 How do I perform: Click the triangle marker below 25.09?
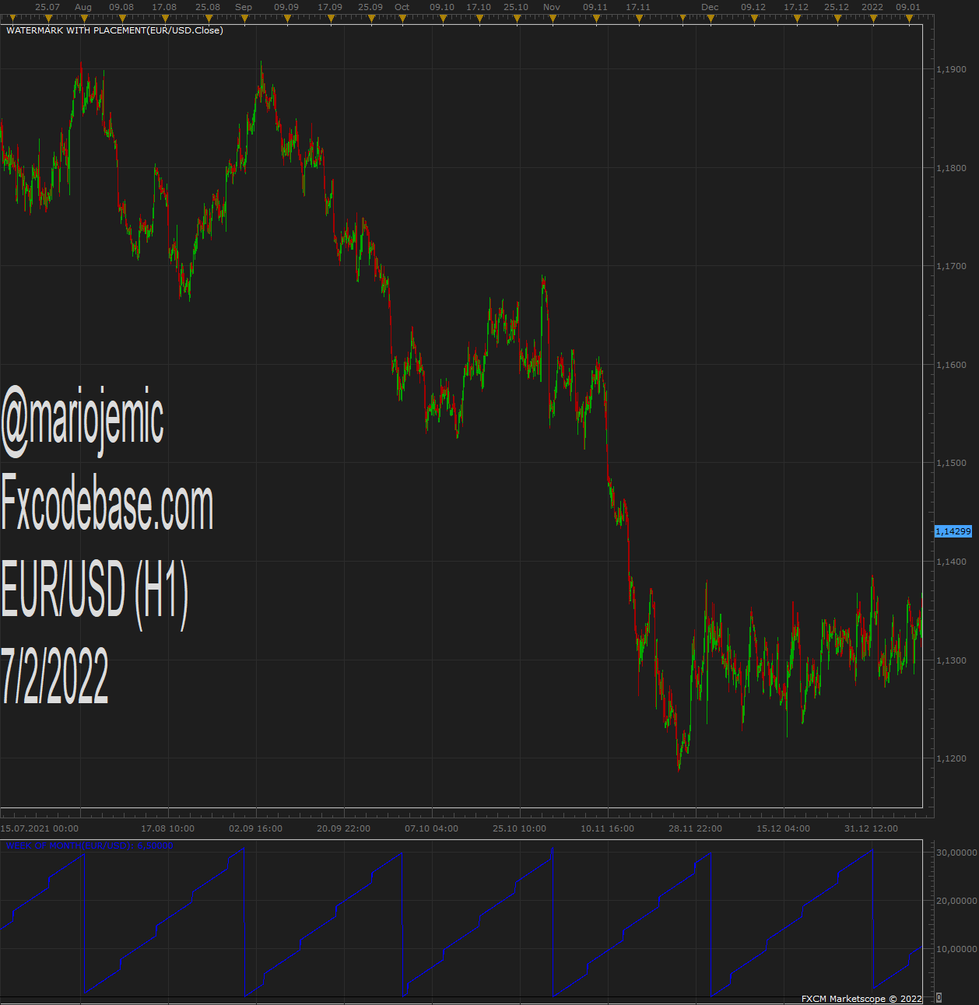[x=370, y=18]
